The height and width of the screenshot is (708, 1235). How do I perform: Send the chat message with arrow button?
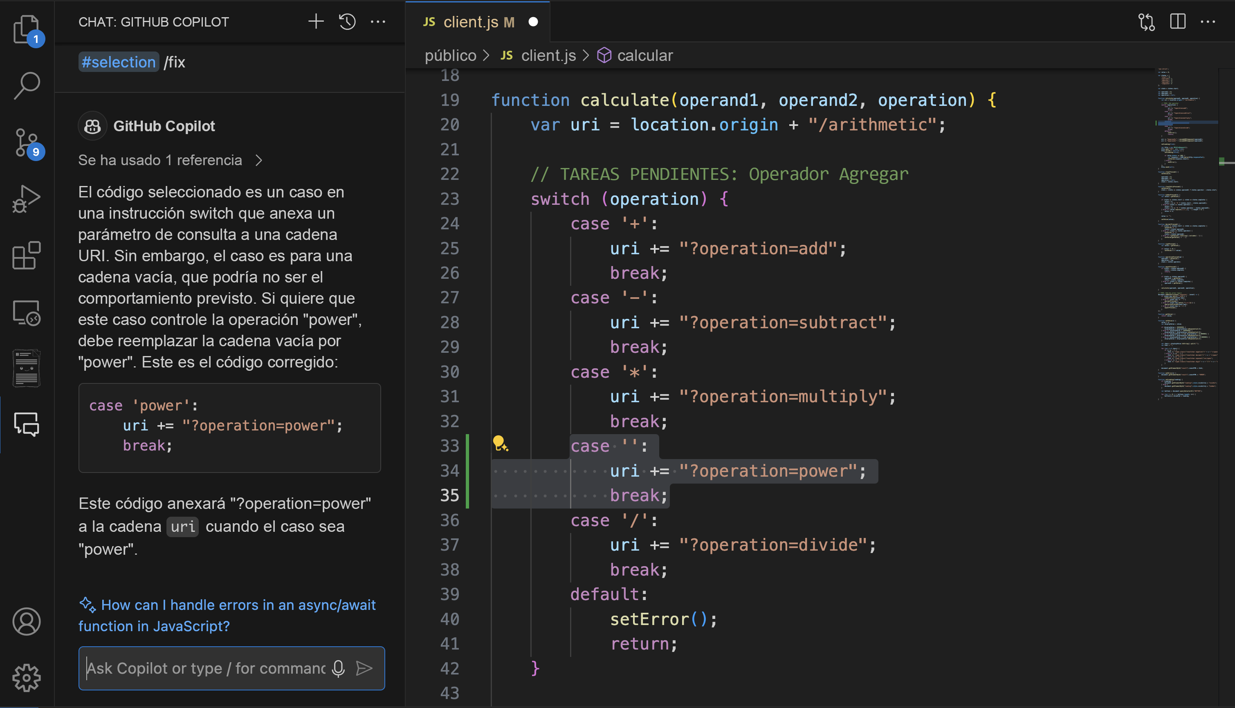pos(364,668)
